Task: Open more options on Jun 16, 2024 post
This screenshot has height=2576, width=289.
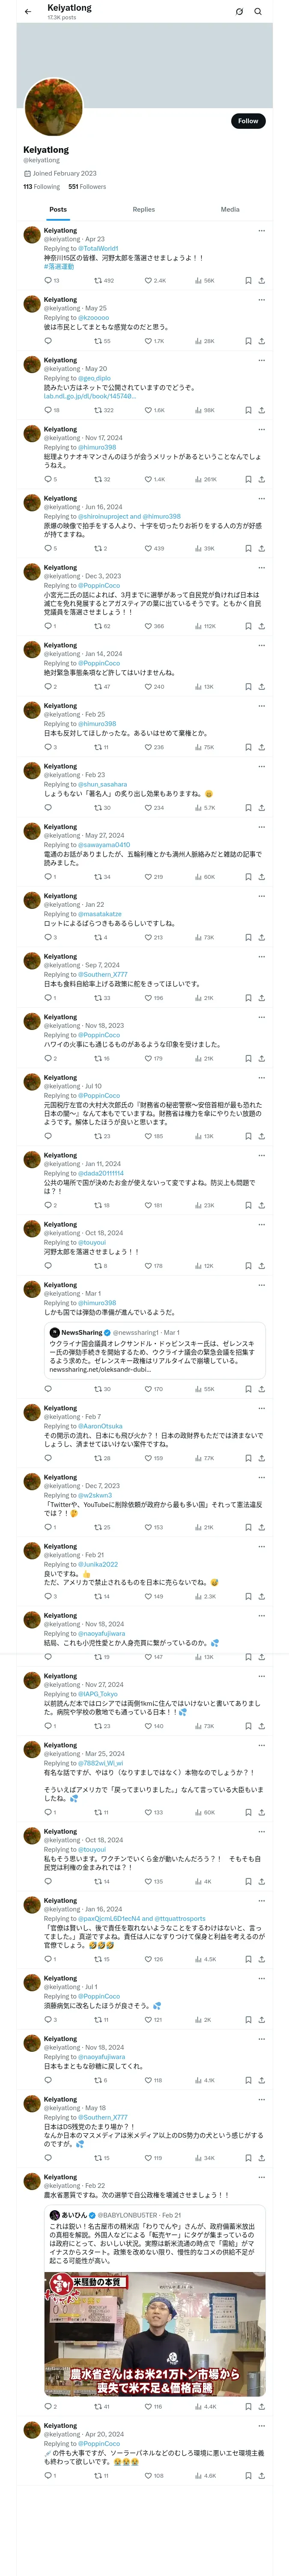Action: 261,498
